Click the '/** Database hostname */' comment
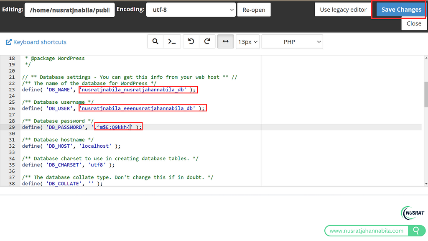 (x=58, y=140)
